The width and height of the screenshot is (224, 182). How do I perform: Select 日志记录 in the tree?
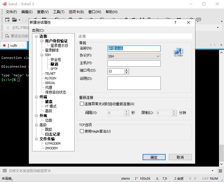[x=52, y=134]
